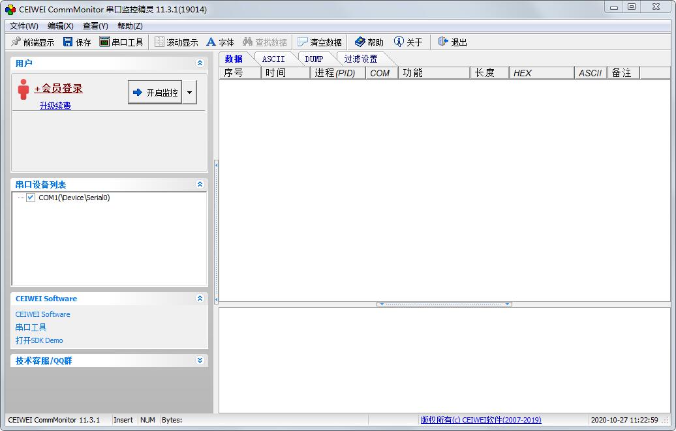Screen dimensions: 676x431
Task: Toggle the COM1 serial device checkbox
Action: click(x=31, y=198)
